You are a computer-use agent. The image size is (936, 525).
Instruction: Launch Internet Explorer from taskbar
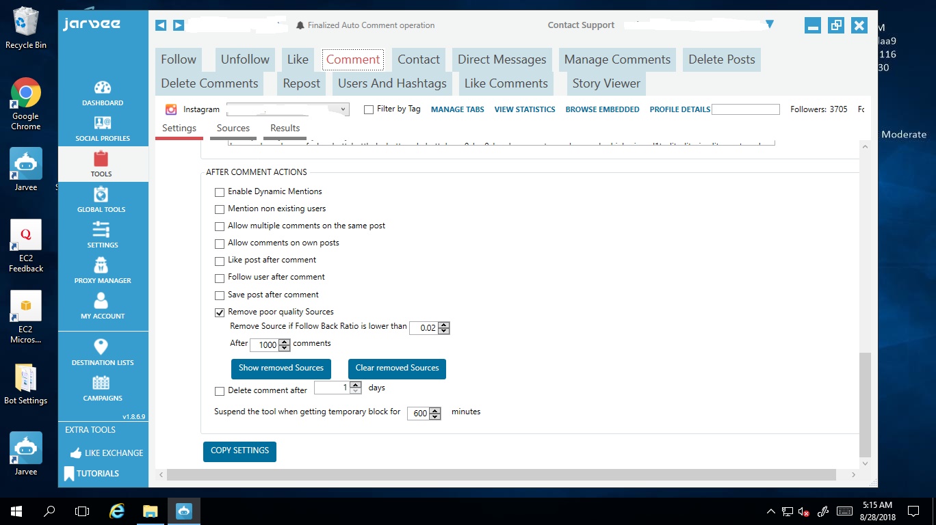(x=118, y=511)
